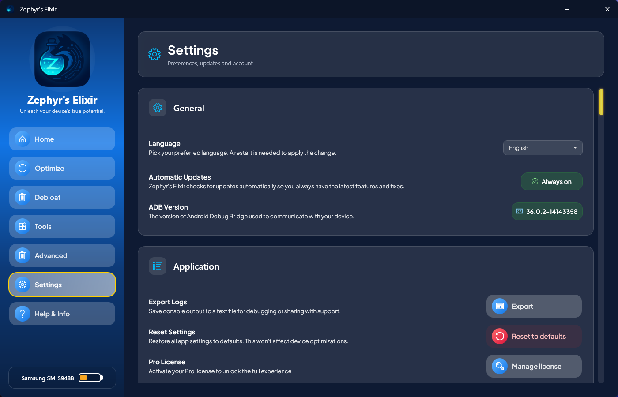Click the ADB version 36.0.2-14143358 badge

(x=547, y=211)
